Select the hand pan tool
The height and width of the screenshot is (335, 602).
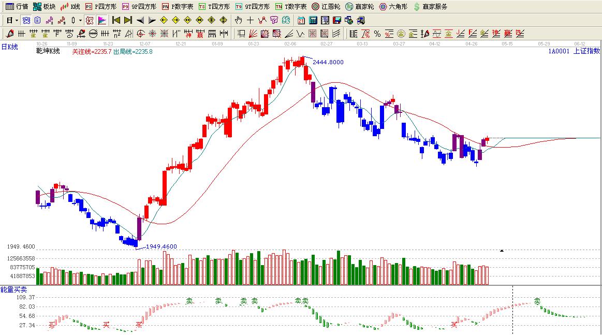pyautogui.click(x=238, y=20)
